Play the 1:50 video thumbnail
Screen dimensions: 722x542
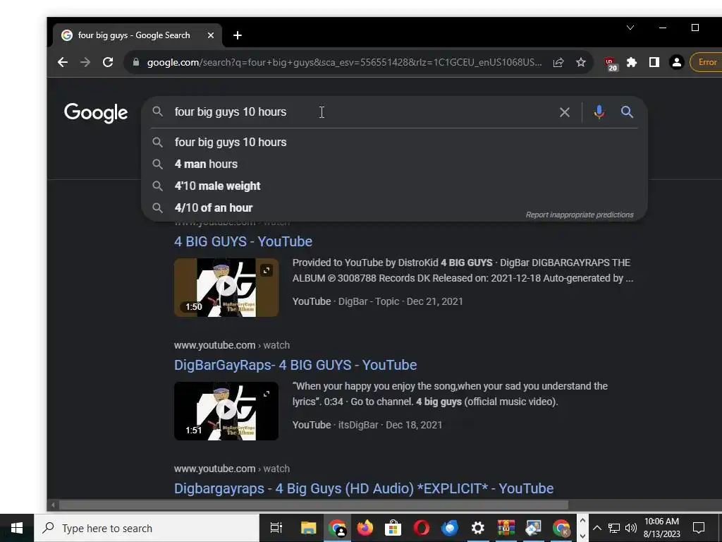click(x=226, y=287)
